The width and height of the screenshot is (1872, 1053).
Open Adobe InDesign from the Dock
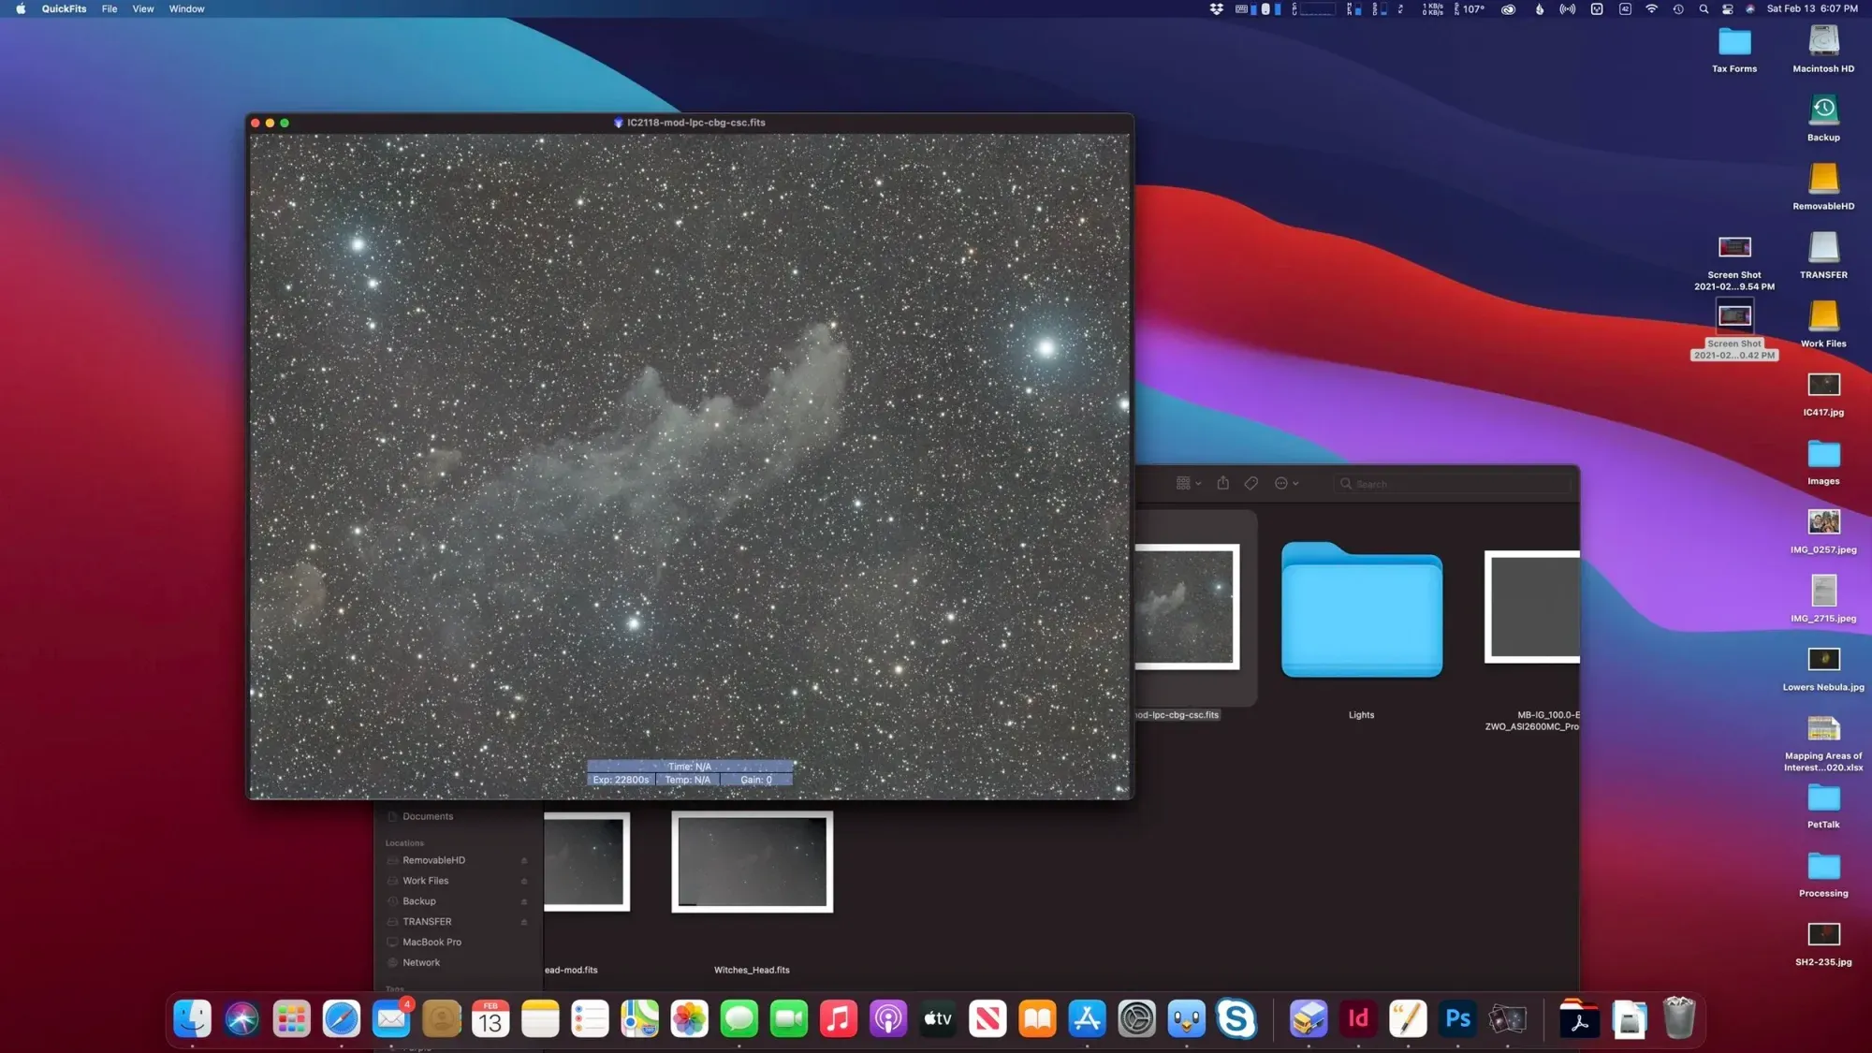[x=1358, y=1019]
